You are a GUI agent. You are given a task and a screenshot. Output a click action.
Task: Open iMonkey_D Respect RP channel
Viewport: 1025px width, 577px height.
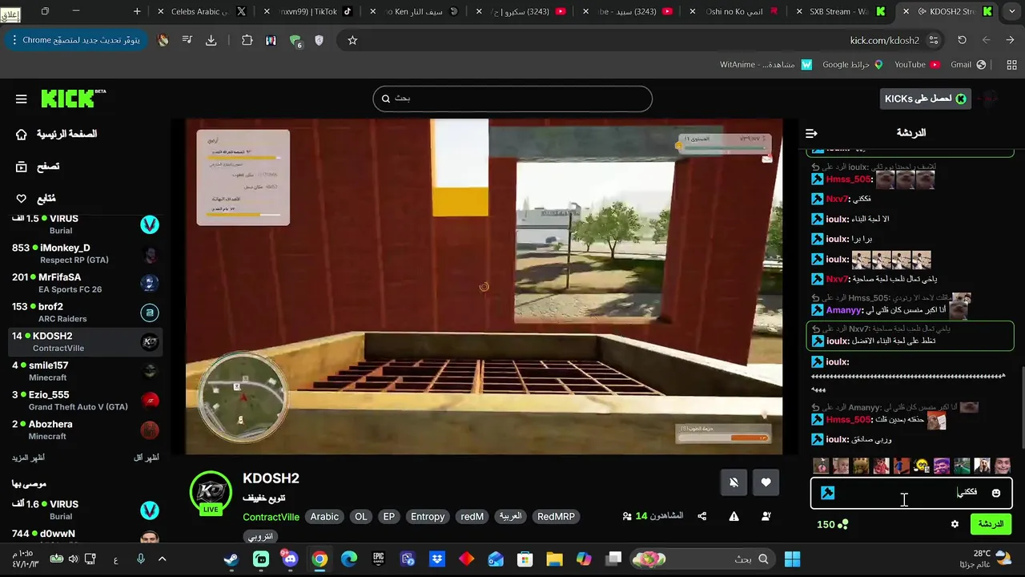(x=84, y=253)
